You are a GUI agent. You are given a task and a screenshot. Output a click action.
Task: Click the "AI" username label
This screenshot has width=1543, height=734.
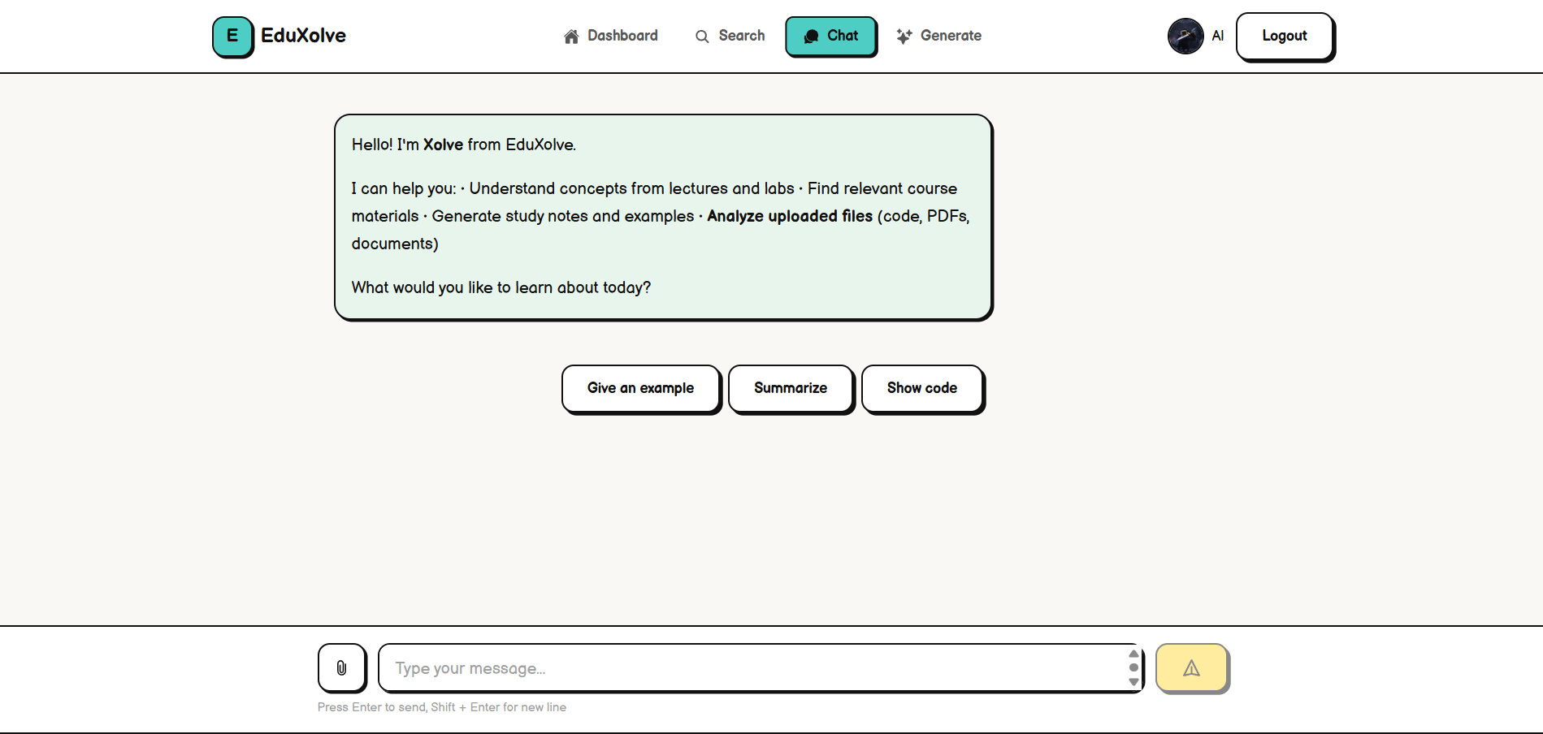(1217, 36)
